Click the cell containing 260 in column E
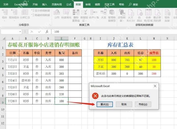The image size is (177, 129). click(61, 87)
